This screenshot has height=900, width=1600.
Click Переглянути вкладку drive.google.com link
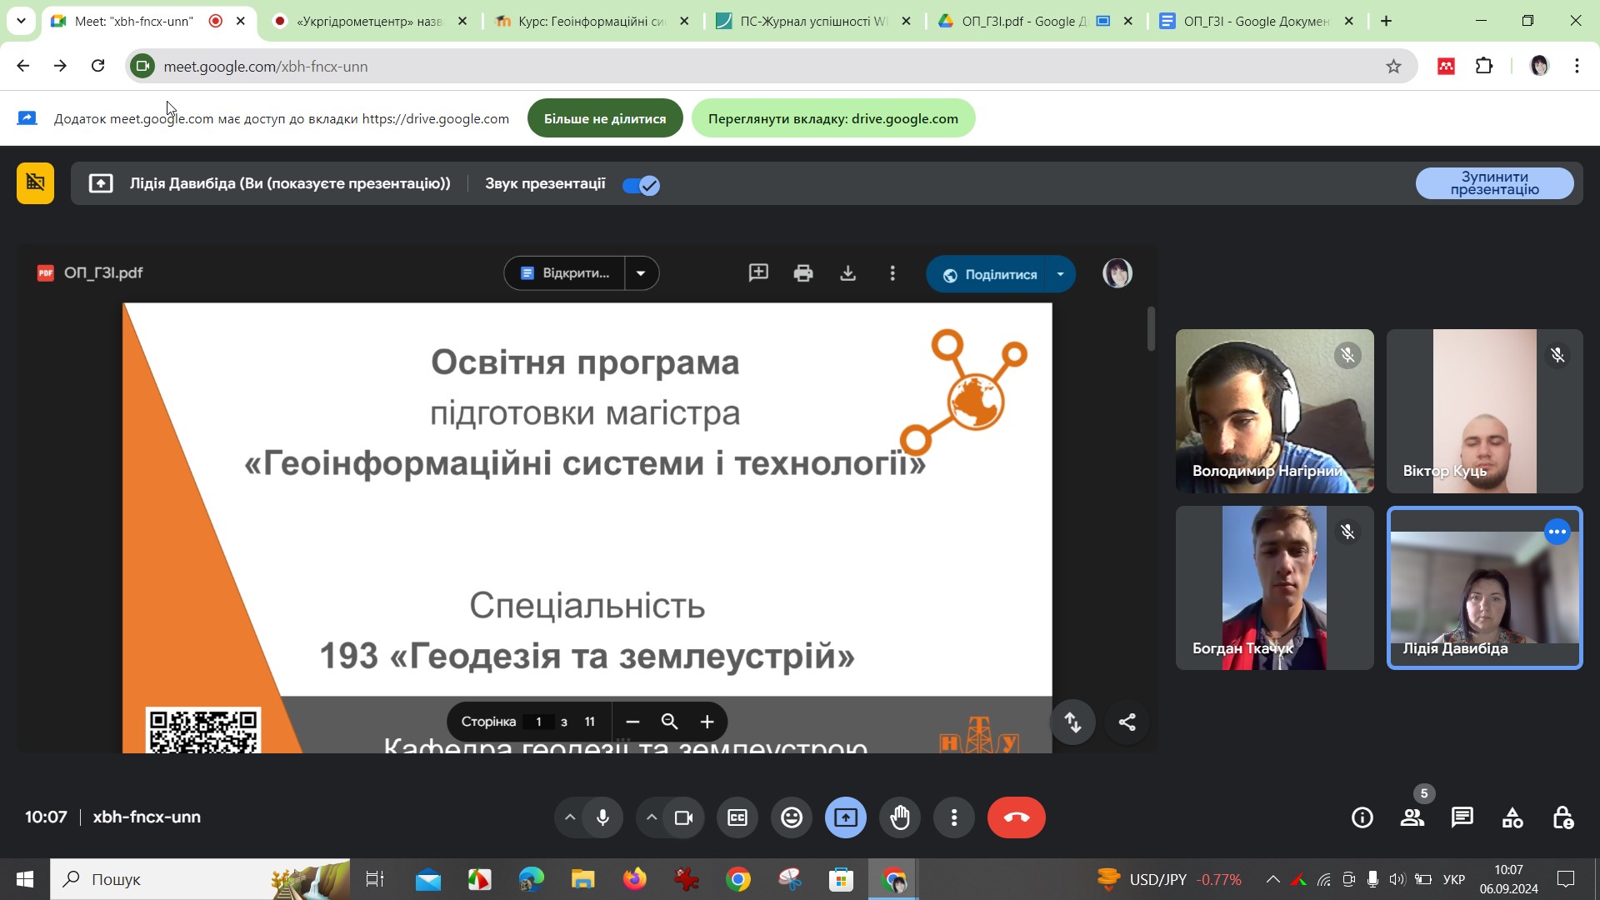(x=833, y=117)
